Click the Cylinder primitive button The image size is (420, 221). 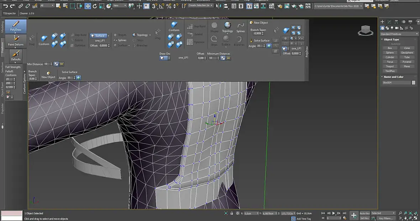[x=390, y=57]
